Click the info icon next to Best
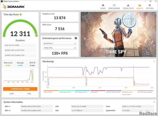 point(34,63)
